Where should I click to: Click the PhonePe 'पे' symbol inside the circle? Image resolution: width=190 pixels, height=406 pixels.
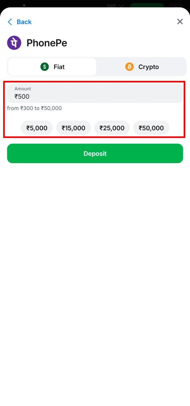pos(14,43)
